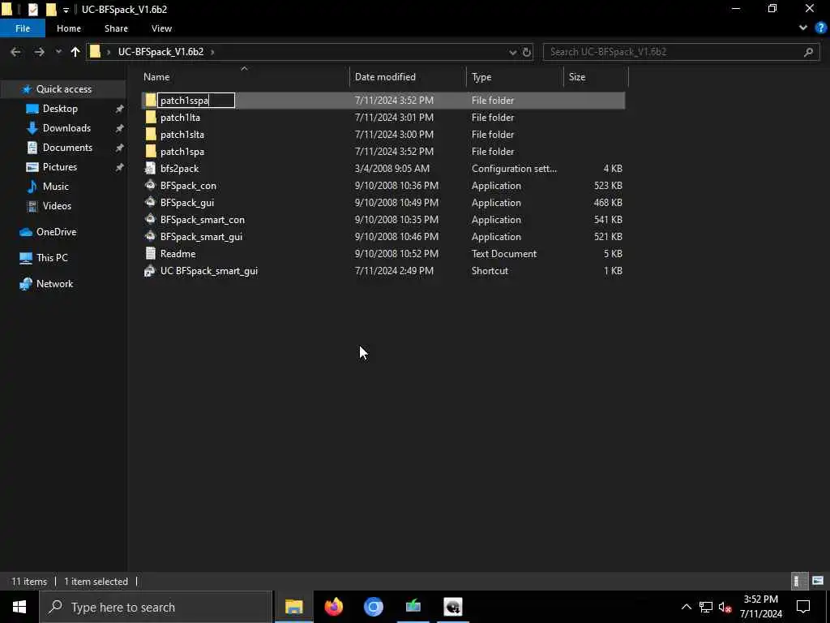Open Downloads in the navigation pane
Image resolution: width=830 pixels, height=623 pixels.
66,128
